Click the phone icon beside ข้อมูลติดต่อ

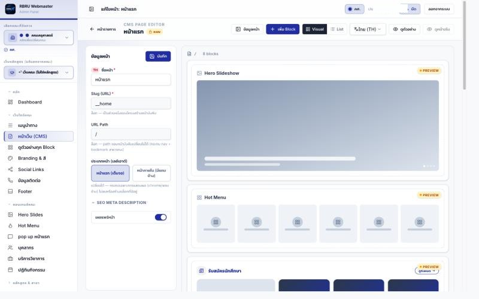click(10, 181)
